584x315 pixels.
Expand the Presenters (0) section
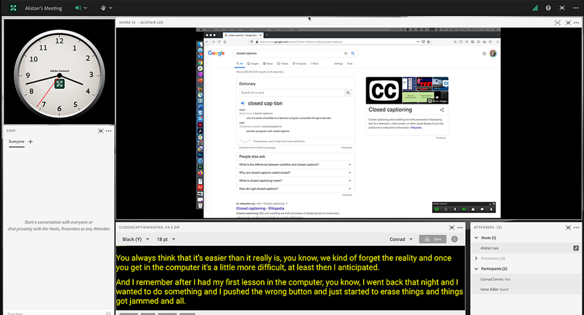[476, 258]
